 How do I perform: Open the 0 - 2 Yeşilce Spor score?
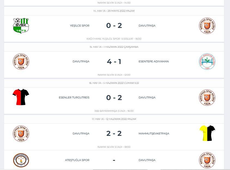[x=114, y=25]
